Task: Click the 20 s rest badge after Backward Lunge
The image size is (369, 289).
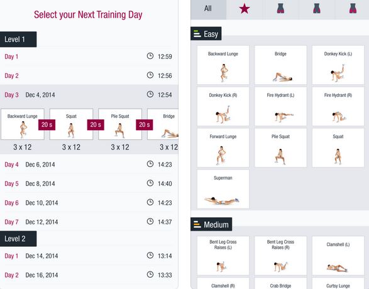Action: pyautogui.click(x=47, y=124)
